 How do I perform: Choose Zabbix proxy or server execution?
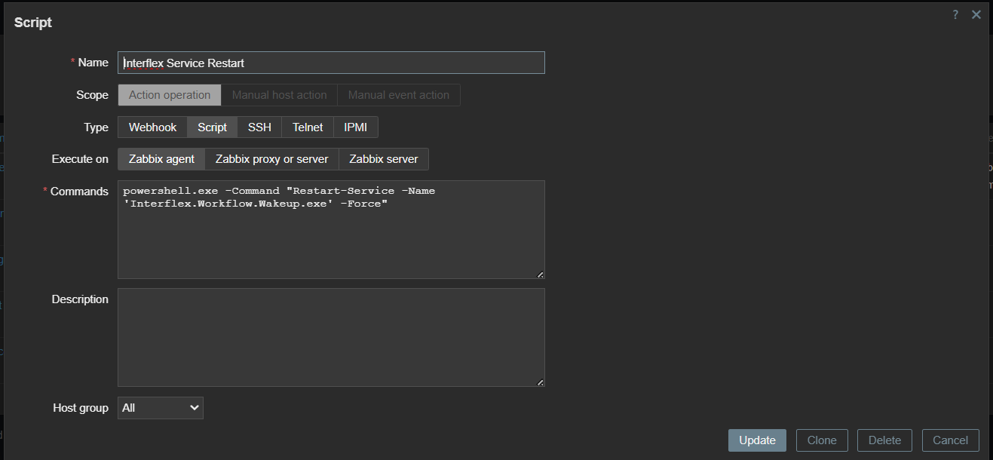click(x=271, y=159)
